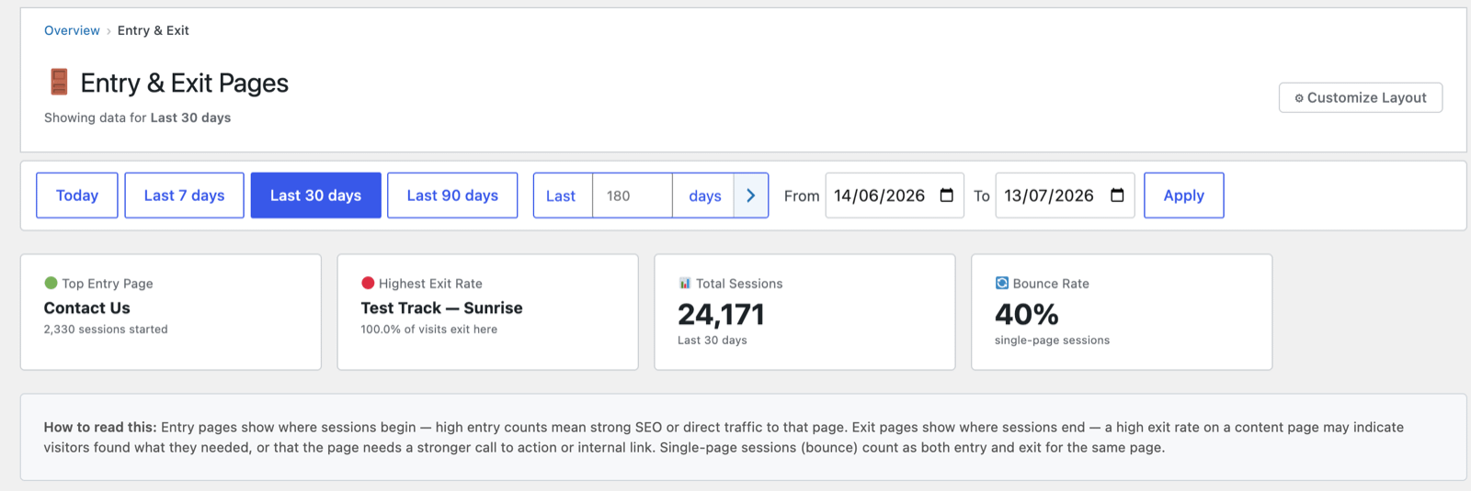Click the gear icon in Customize Layout
This screenshot has width=1471, height=491.
pyautogui.click(x=1299, y=98)
